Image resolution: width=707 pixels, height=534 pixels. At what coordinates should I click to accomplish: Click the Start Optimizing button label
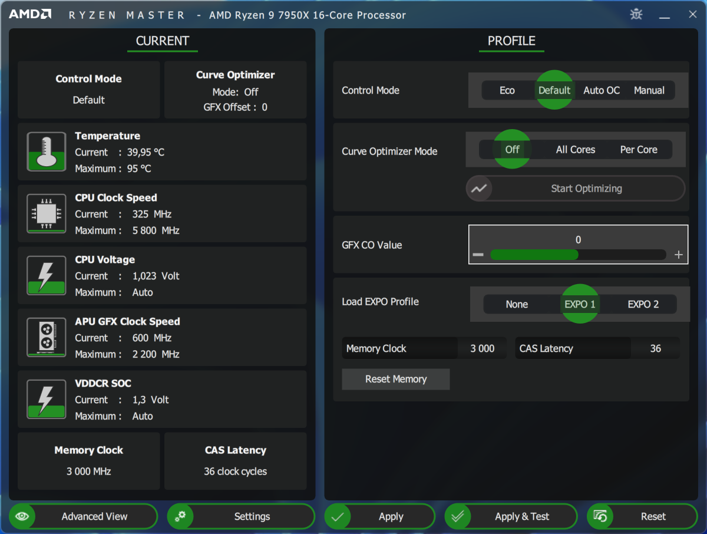(586, 189)
